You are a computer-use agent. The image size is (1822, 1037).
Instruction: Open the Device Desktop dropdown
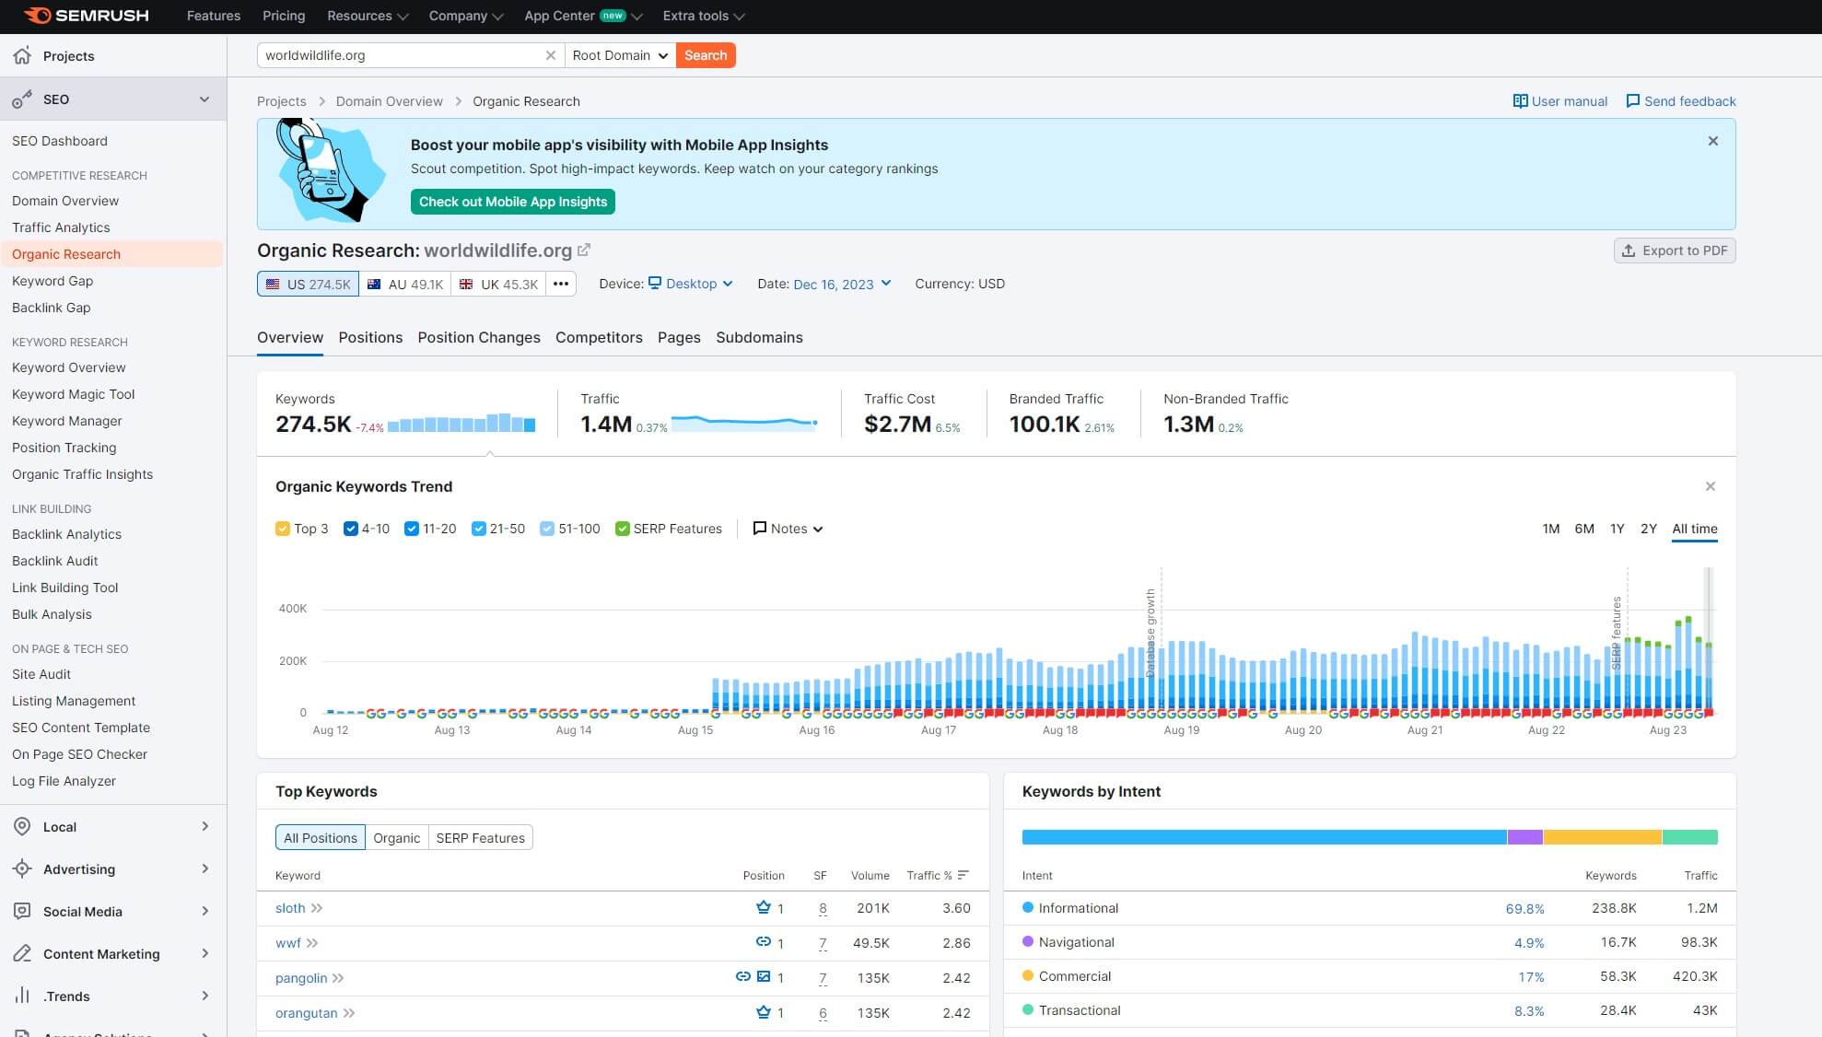(x=691, y=284)
